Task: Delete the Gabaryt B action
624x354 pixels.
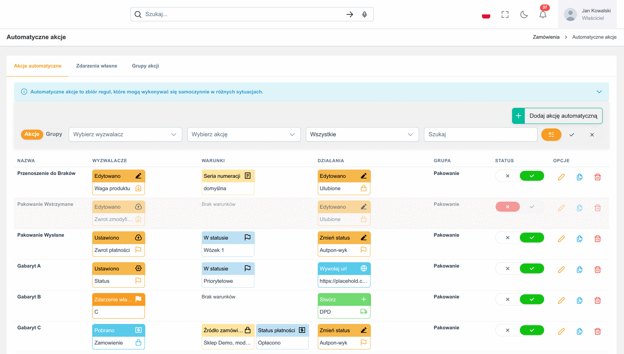Action: [598, 300]
